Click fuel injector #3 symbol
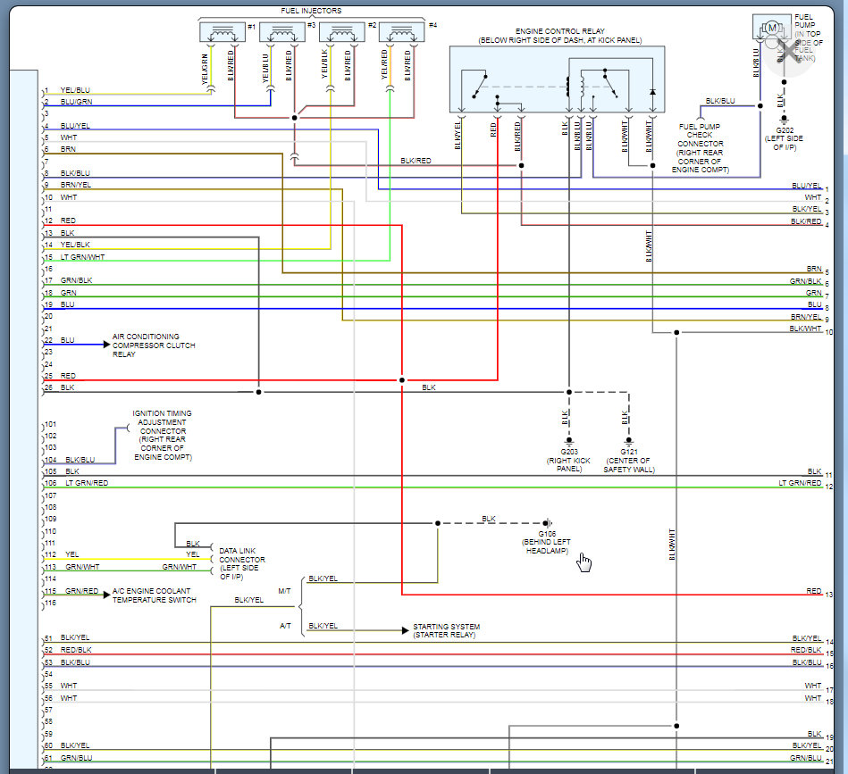Screen dimensions: 848x774 [x=281, y=32]
